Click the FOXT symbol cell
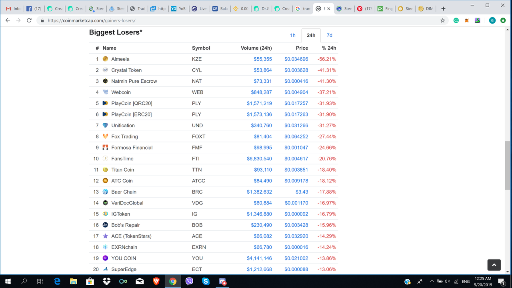The height and width of the screenshot is (288, 512). pos(198,136)
